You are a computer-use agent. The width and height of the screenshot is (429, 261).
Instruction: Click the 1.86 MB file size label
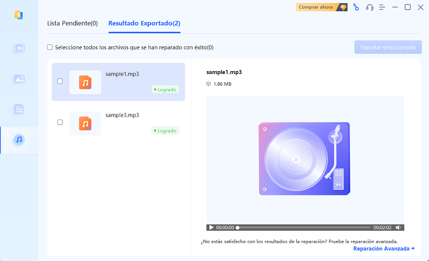point(223,84)
